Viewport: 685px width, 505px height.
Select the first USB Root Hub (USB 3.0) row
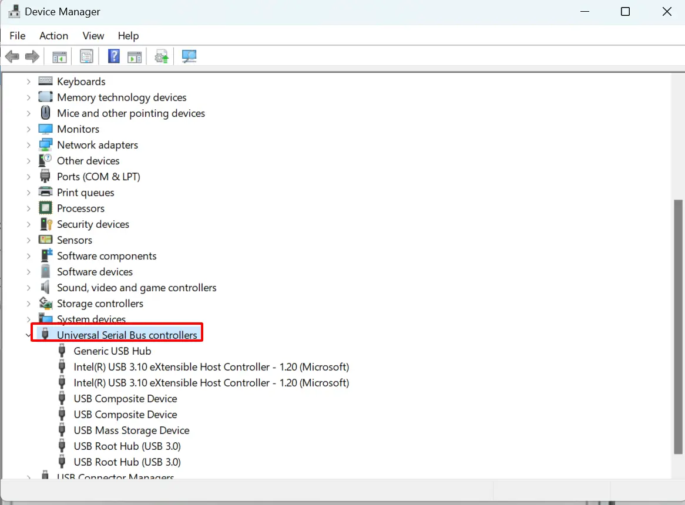coord(127,446)
